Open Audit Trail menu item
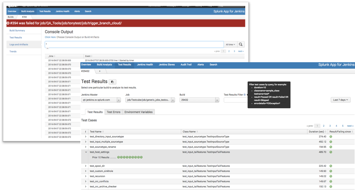355x190 pixels. [186, 65]
